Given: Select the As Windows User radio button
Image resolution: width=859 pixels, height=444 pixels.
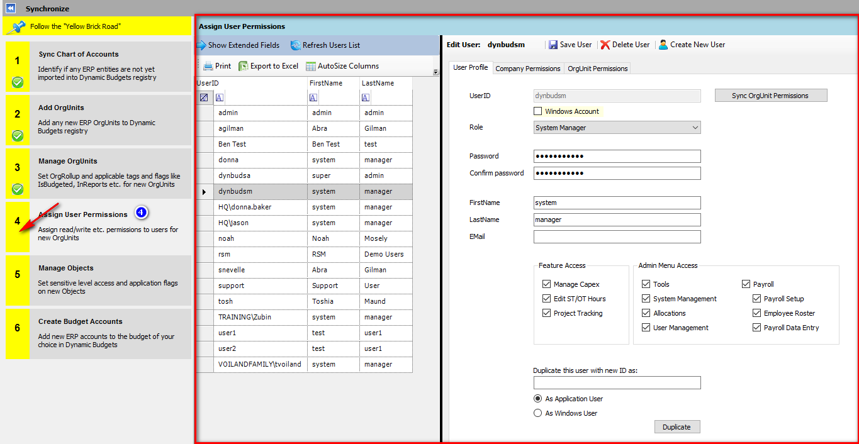Looking at the screenshot, I should pyautogui.click(x=537, y=413).
